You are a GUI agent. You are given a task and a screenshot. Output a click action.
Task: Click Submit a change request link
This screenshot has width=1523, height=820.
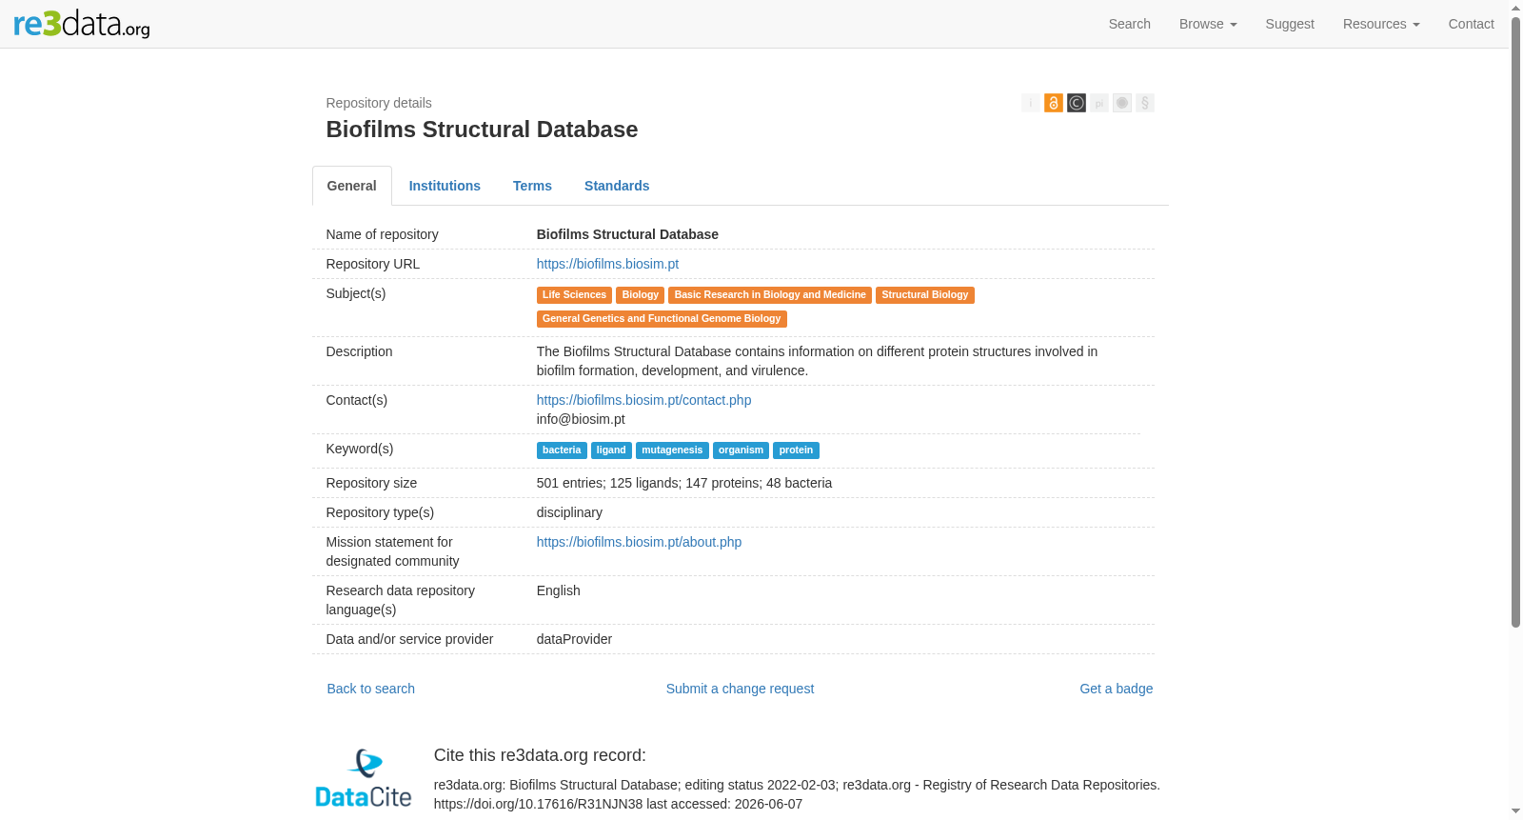tap(740, 689)
